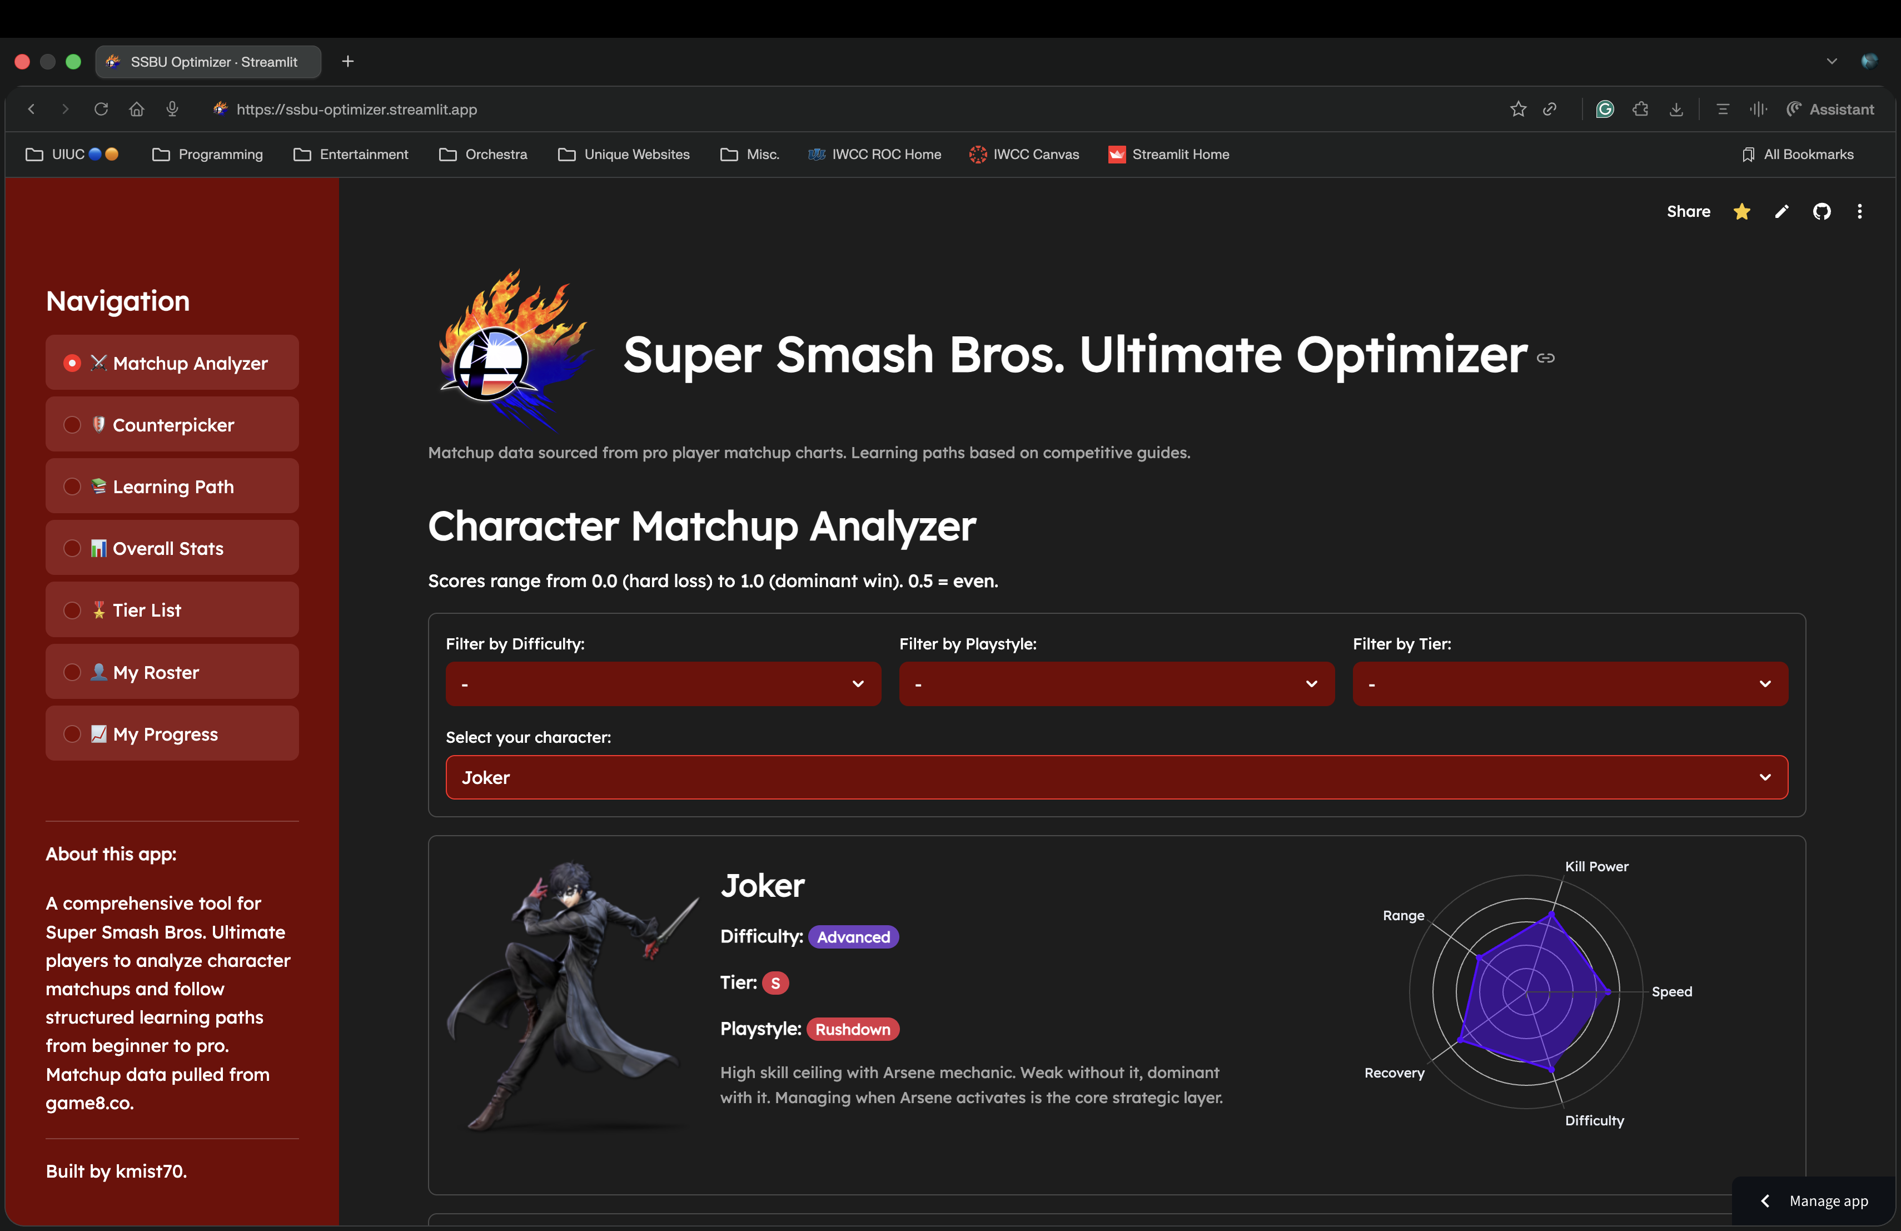This screenshot has width=1901, height=1231.
Task: Open the Entertainment bookmarks folder
Action: coord(351,154)
